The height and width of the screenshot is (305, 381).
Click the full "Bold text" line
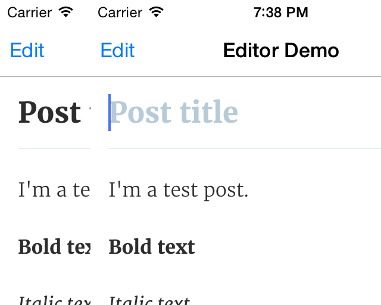point(152,247)
